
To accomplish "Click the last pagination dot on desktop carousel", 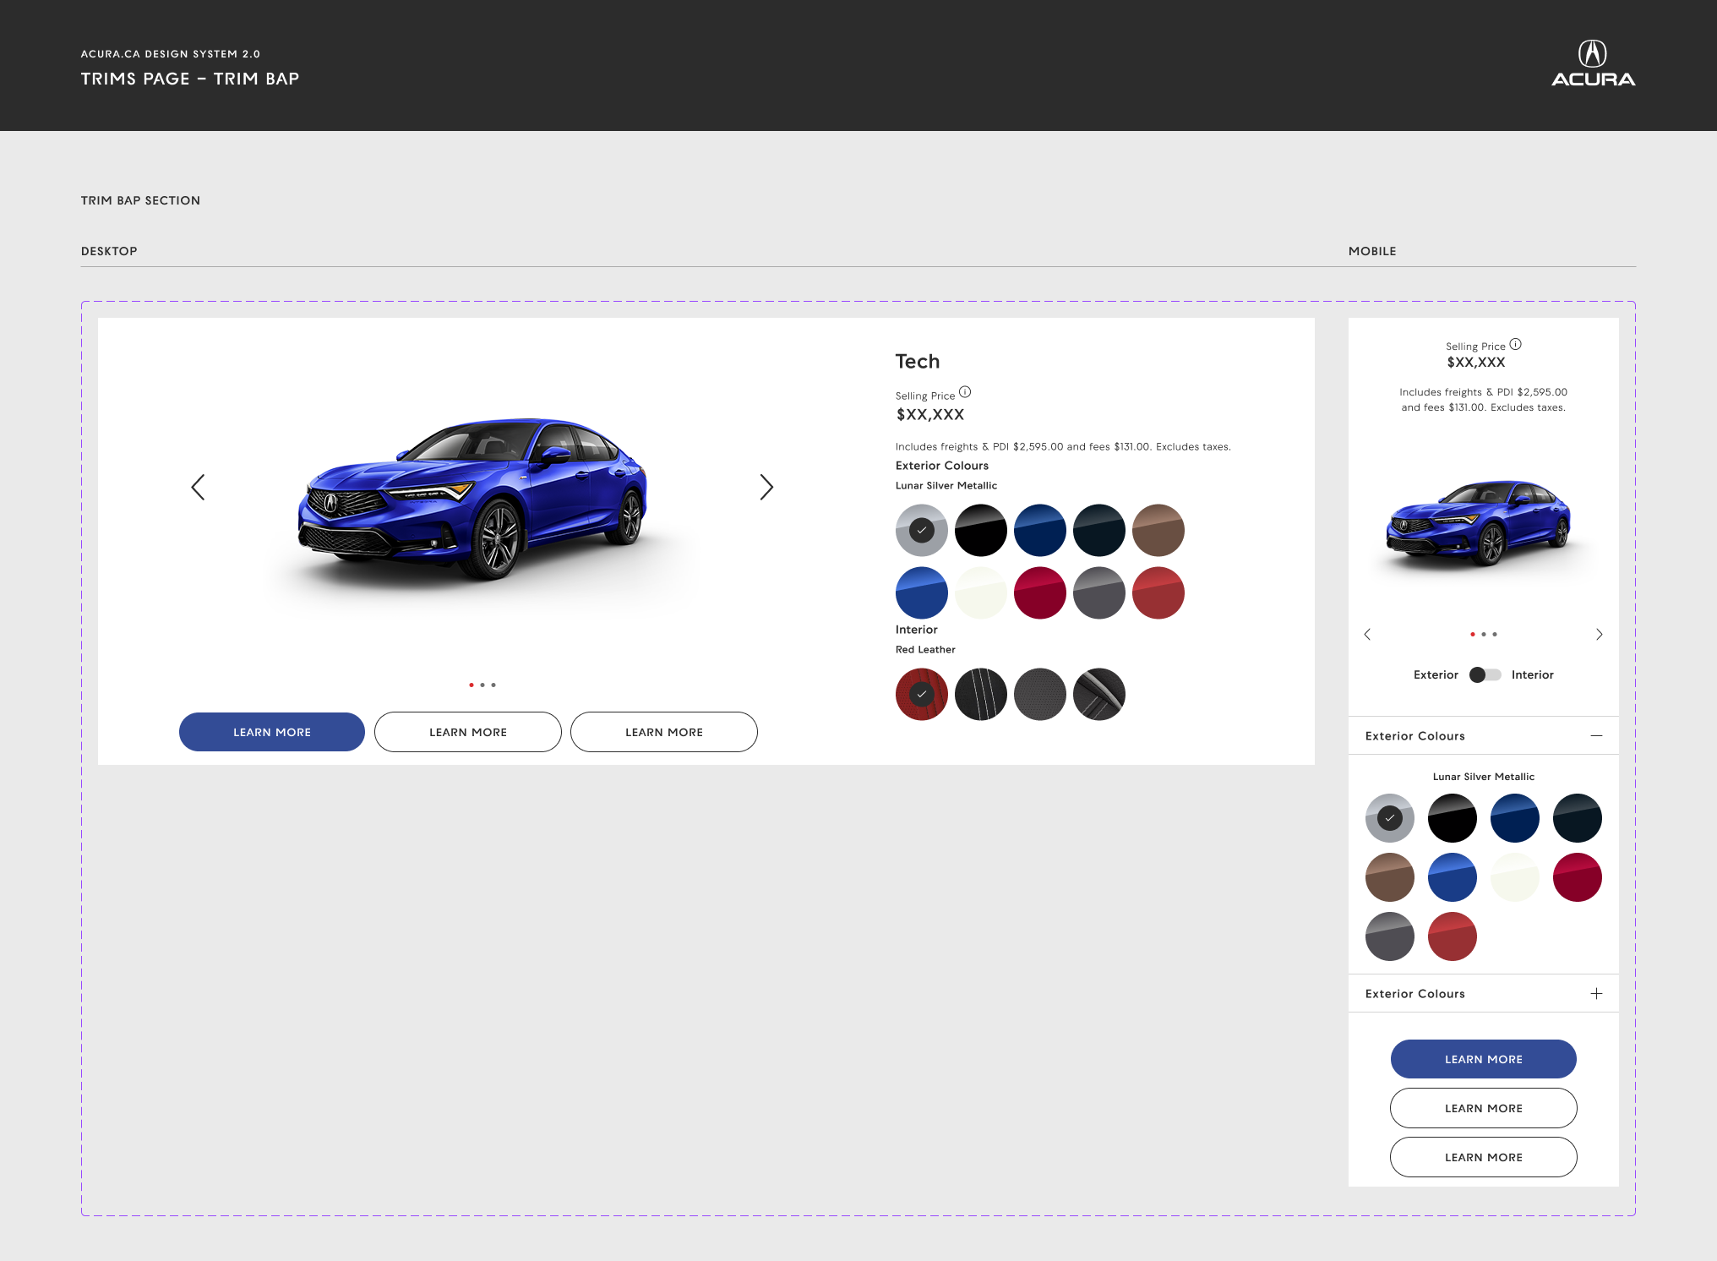I will pos(493,685).
